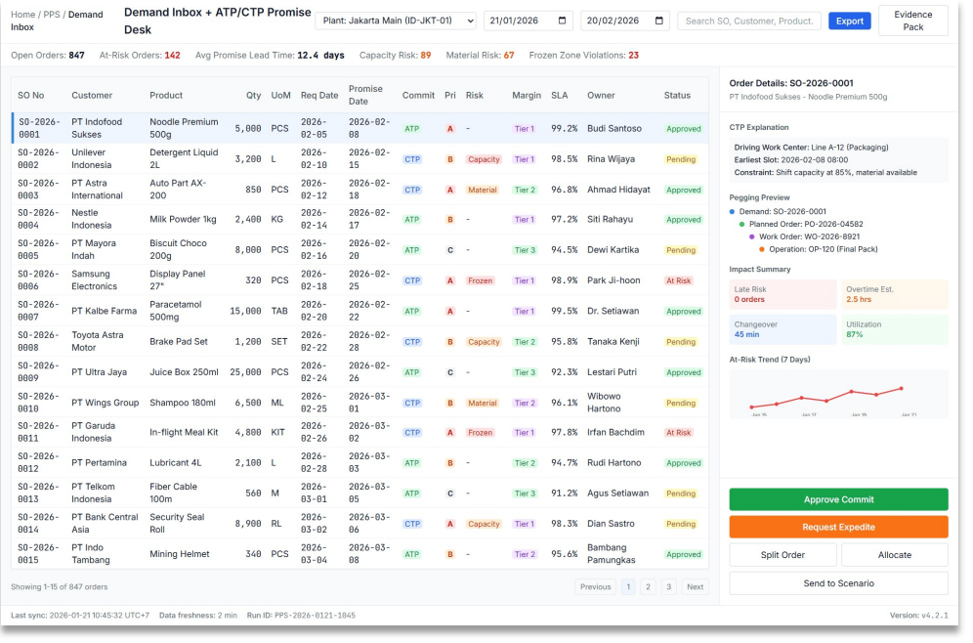Click the purple Work Order pegging dot

(752, 236)
